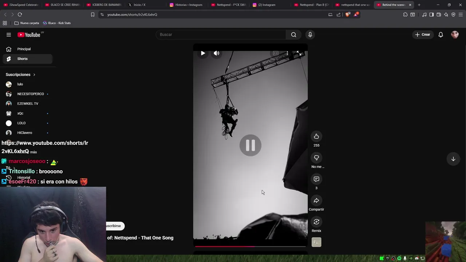Image resolution: width=466 pixels, height=262 pixels.
Task: Start voice search with the microphone icon
Action: click(310, 35)
